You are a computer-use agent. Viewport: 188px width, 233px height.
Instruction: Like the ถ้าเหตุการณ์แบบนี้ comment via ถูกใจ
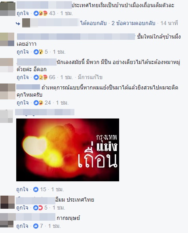click(x=23, y=103)
